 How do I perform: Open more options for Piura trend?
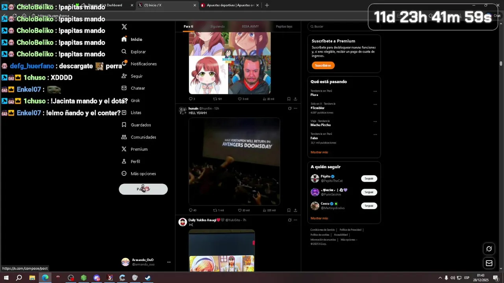tap(375, 91)
